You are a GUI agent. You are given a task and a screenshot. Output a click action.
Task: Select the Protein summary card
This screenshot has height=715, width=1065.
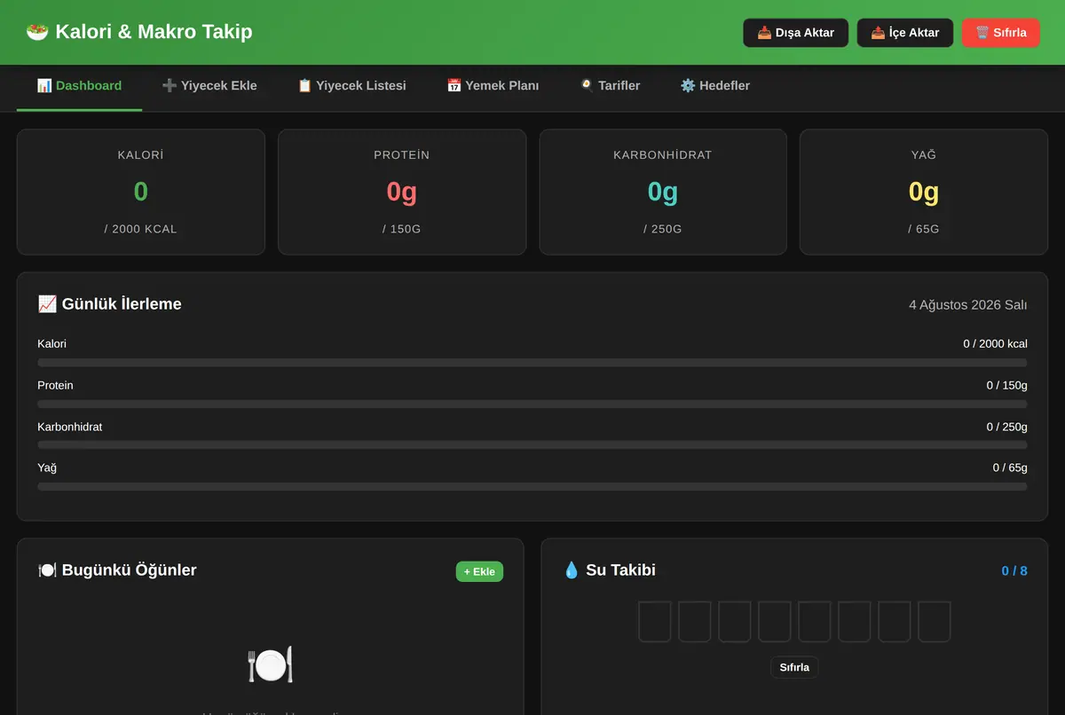(402, 192)
